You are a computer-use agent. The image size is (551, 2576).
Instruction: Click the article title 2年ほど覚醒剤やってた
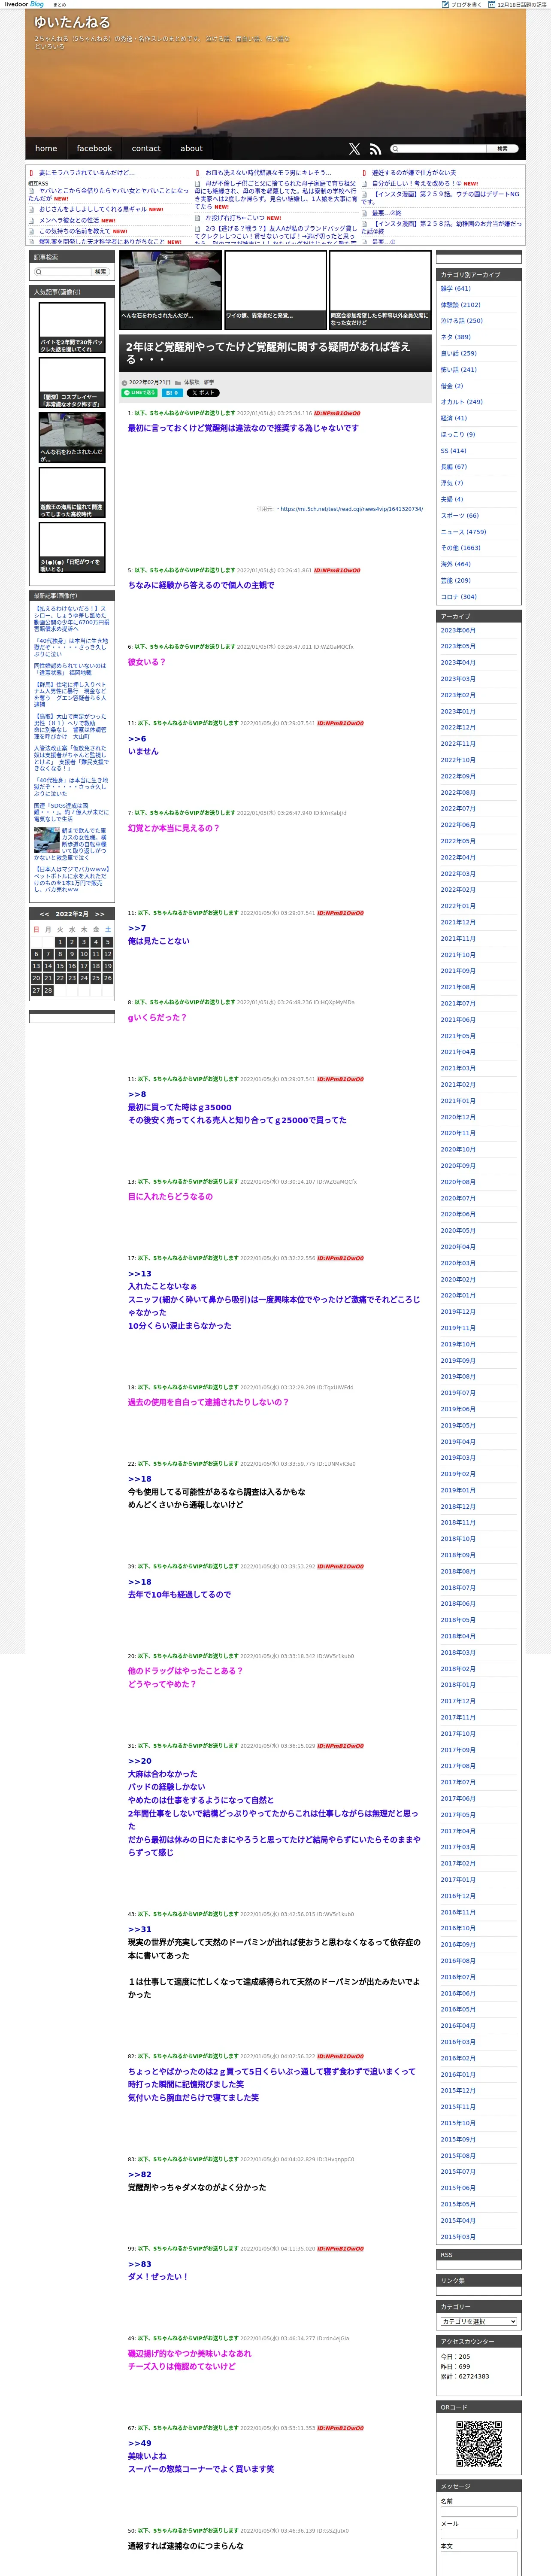point(268,352)
